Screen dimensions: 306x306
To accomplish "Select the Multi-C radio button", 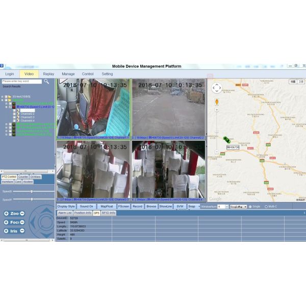I will (x=266, y=207).
